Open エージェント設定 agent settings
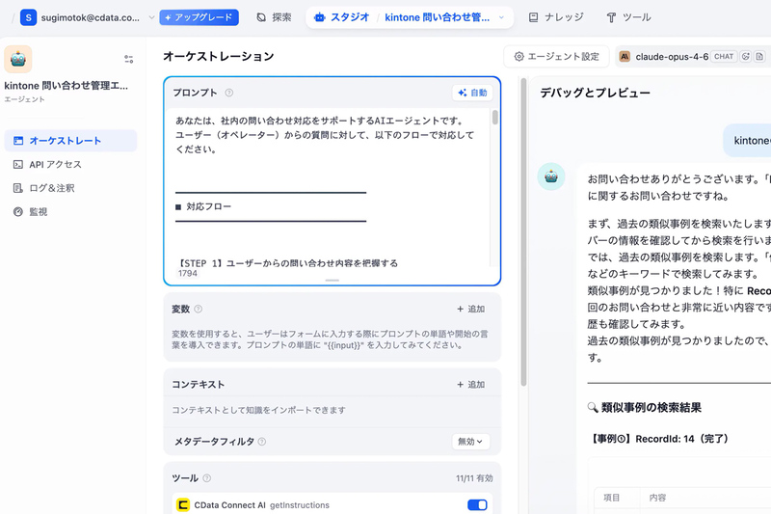 [557, 57]
